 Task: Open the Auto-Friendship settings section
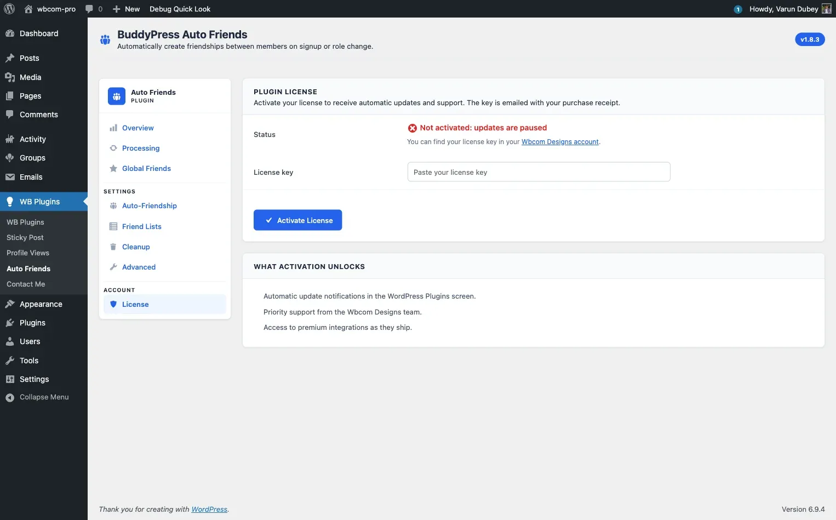(x=165, y=206)
